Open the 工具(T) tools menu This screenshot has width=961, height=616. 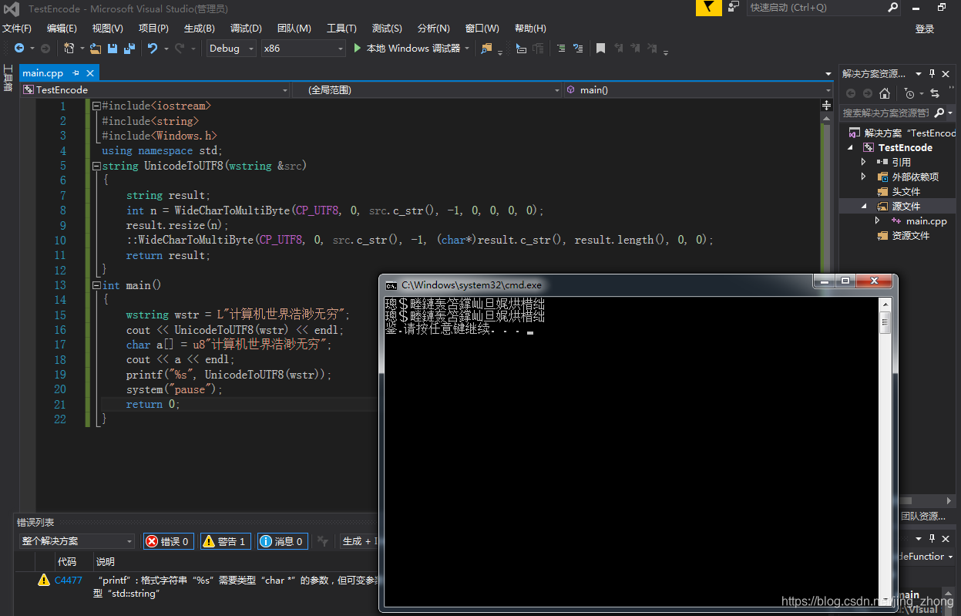point(341,29)
